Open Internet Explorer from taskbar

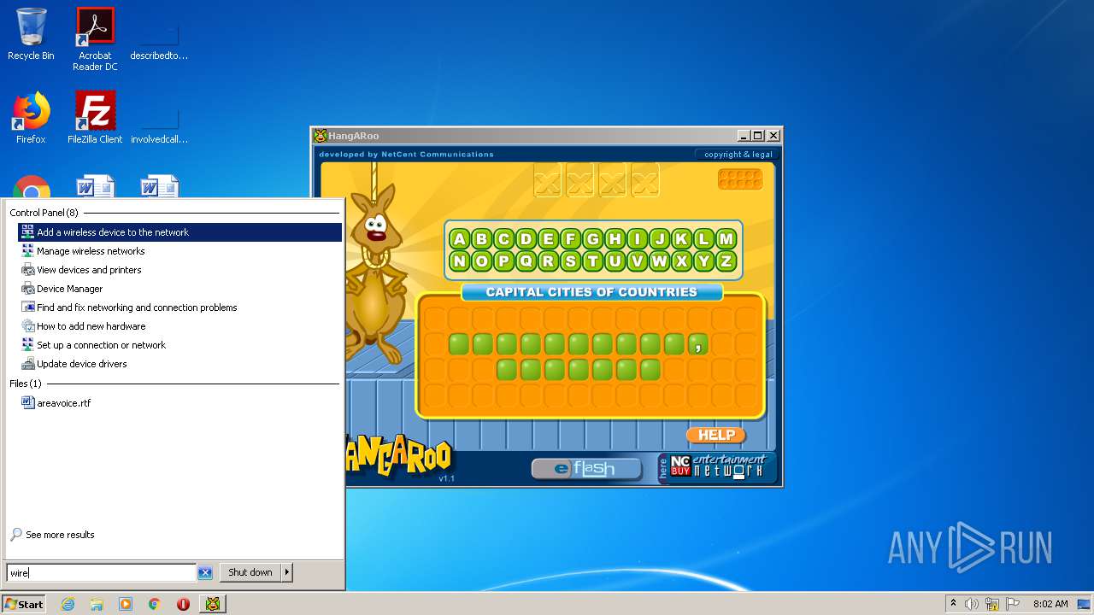[68, 604]
